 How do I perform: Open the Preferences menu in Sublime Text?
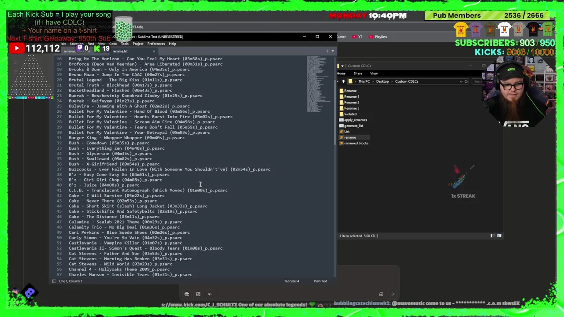point(156,44)
